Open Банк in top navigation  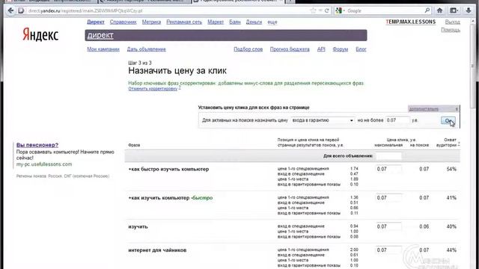[x=235, y=22]
